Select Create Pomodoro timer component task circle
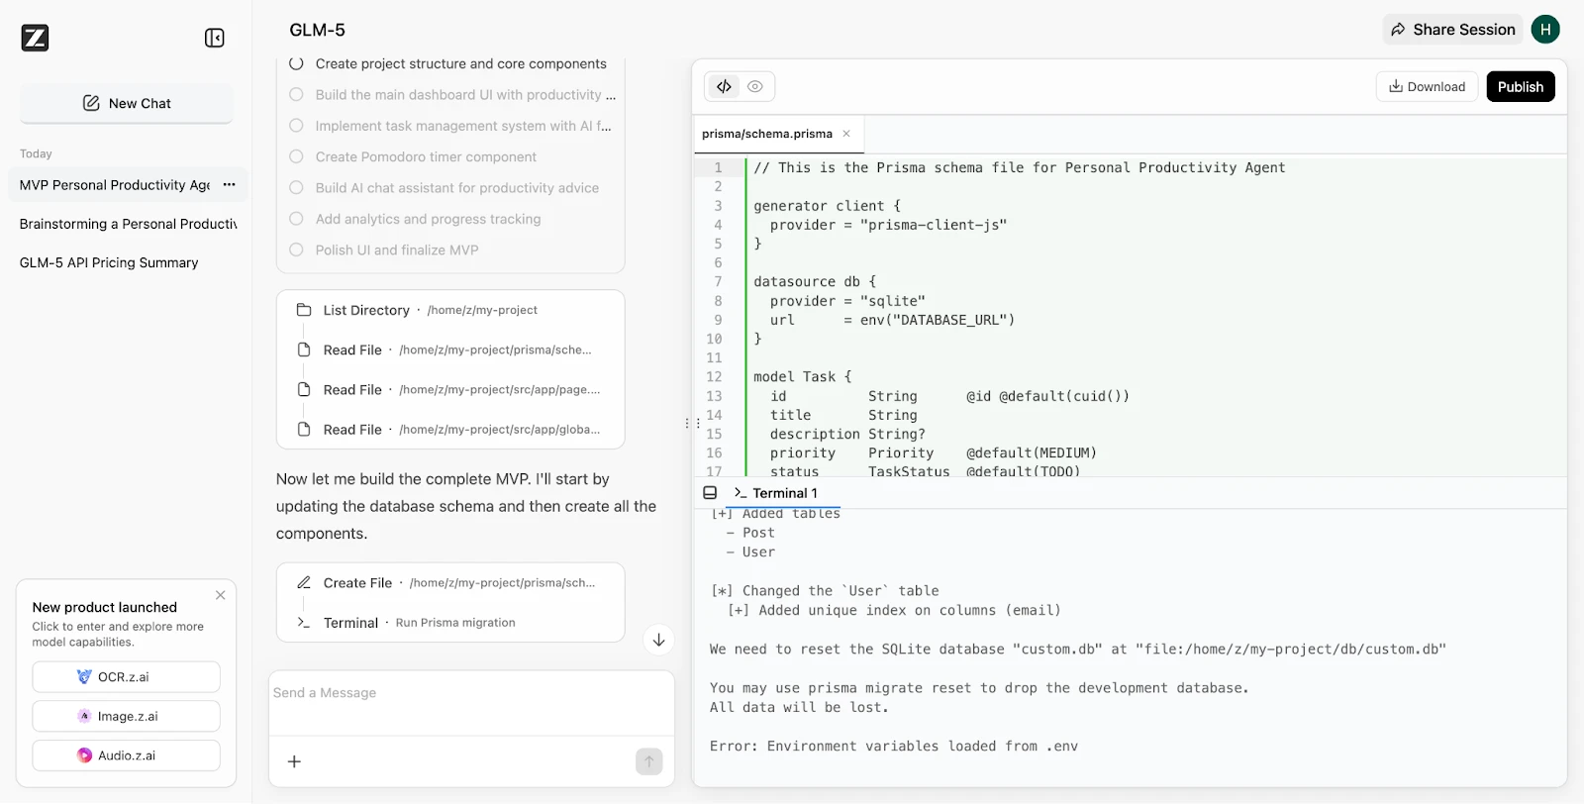The image size is (1584, 804). [x=296, y=156]
